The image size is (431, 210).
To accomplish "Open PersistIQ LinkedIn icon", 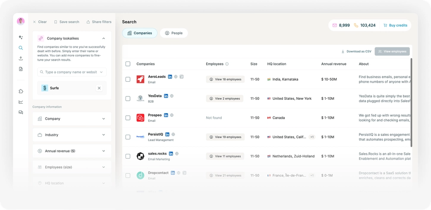I will pos(167,134).
